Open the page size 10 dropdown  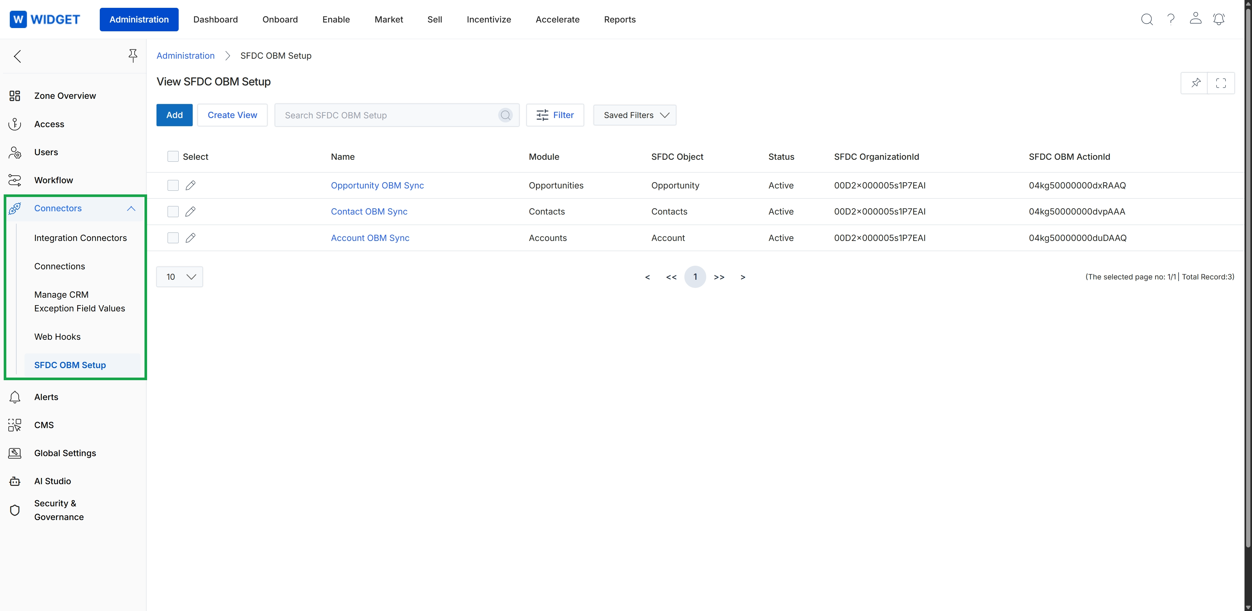pyautogui.click(x=179, y=277)
